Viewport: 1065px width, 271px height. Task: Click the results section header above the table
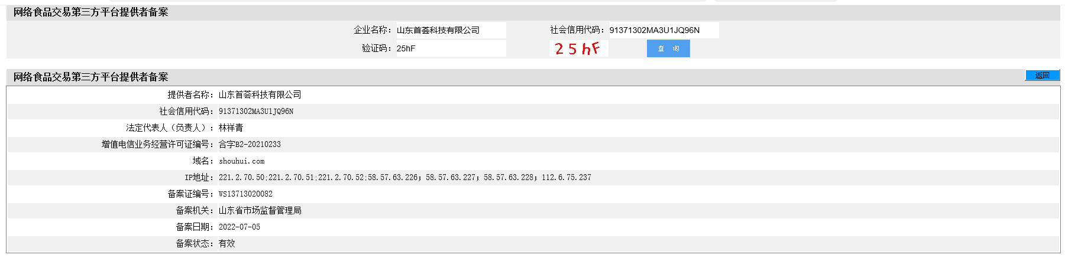pos(91,77)
